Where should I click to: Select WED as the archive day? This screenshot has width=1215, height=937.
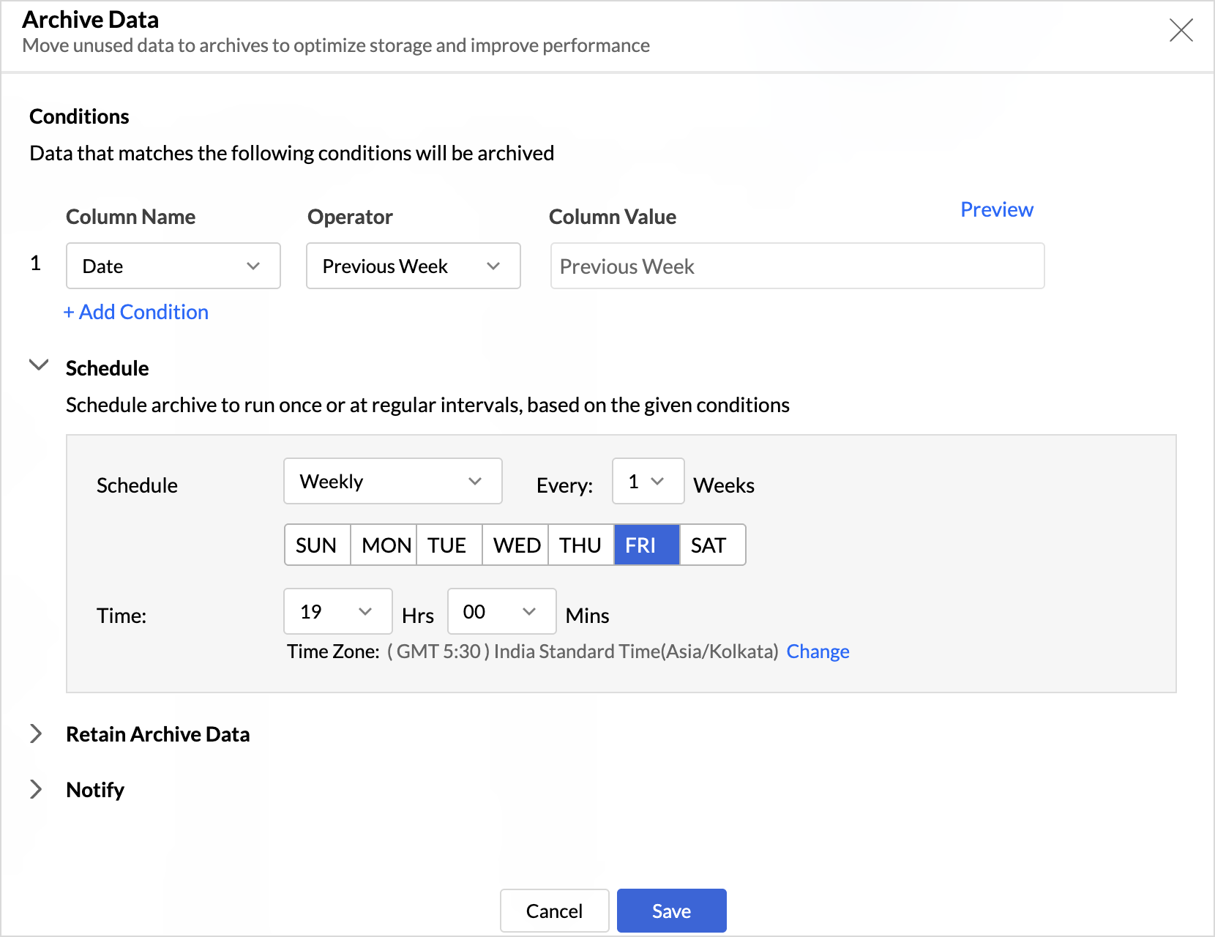click(516, 545)
